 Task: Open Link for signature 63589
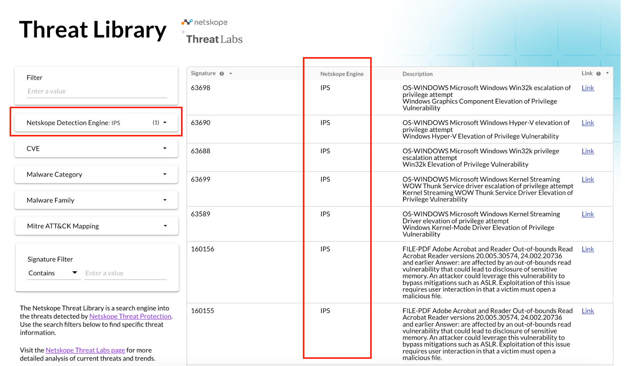(x=587, y=214)
